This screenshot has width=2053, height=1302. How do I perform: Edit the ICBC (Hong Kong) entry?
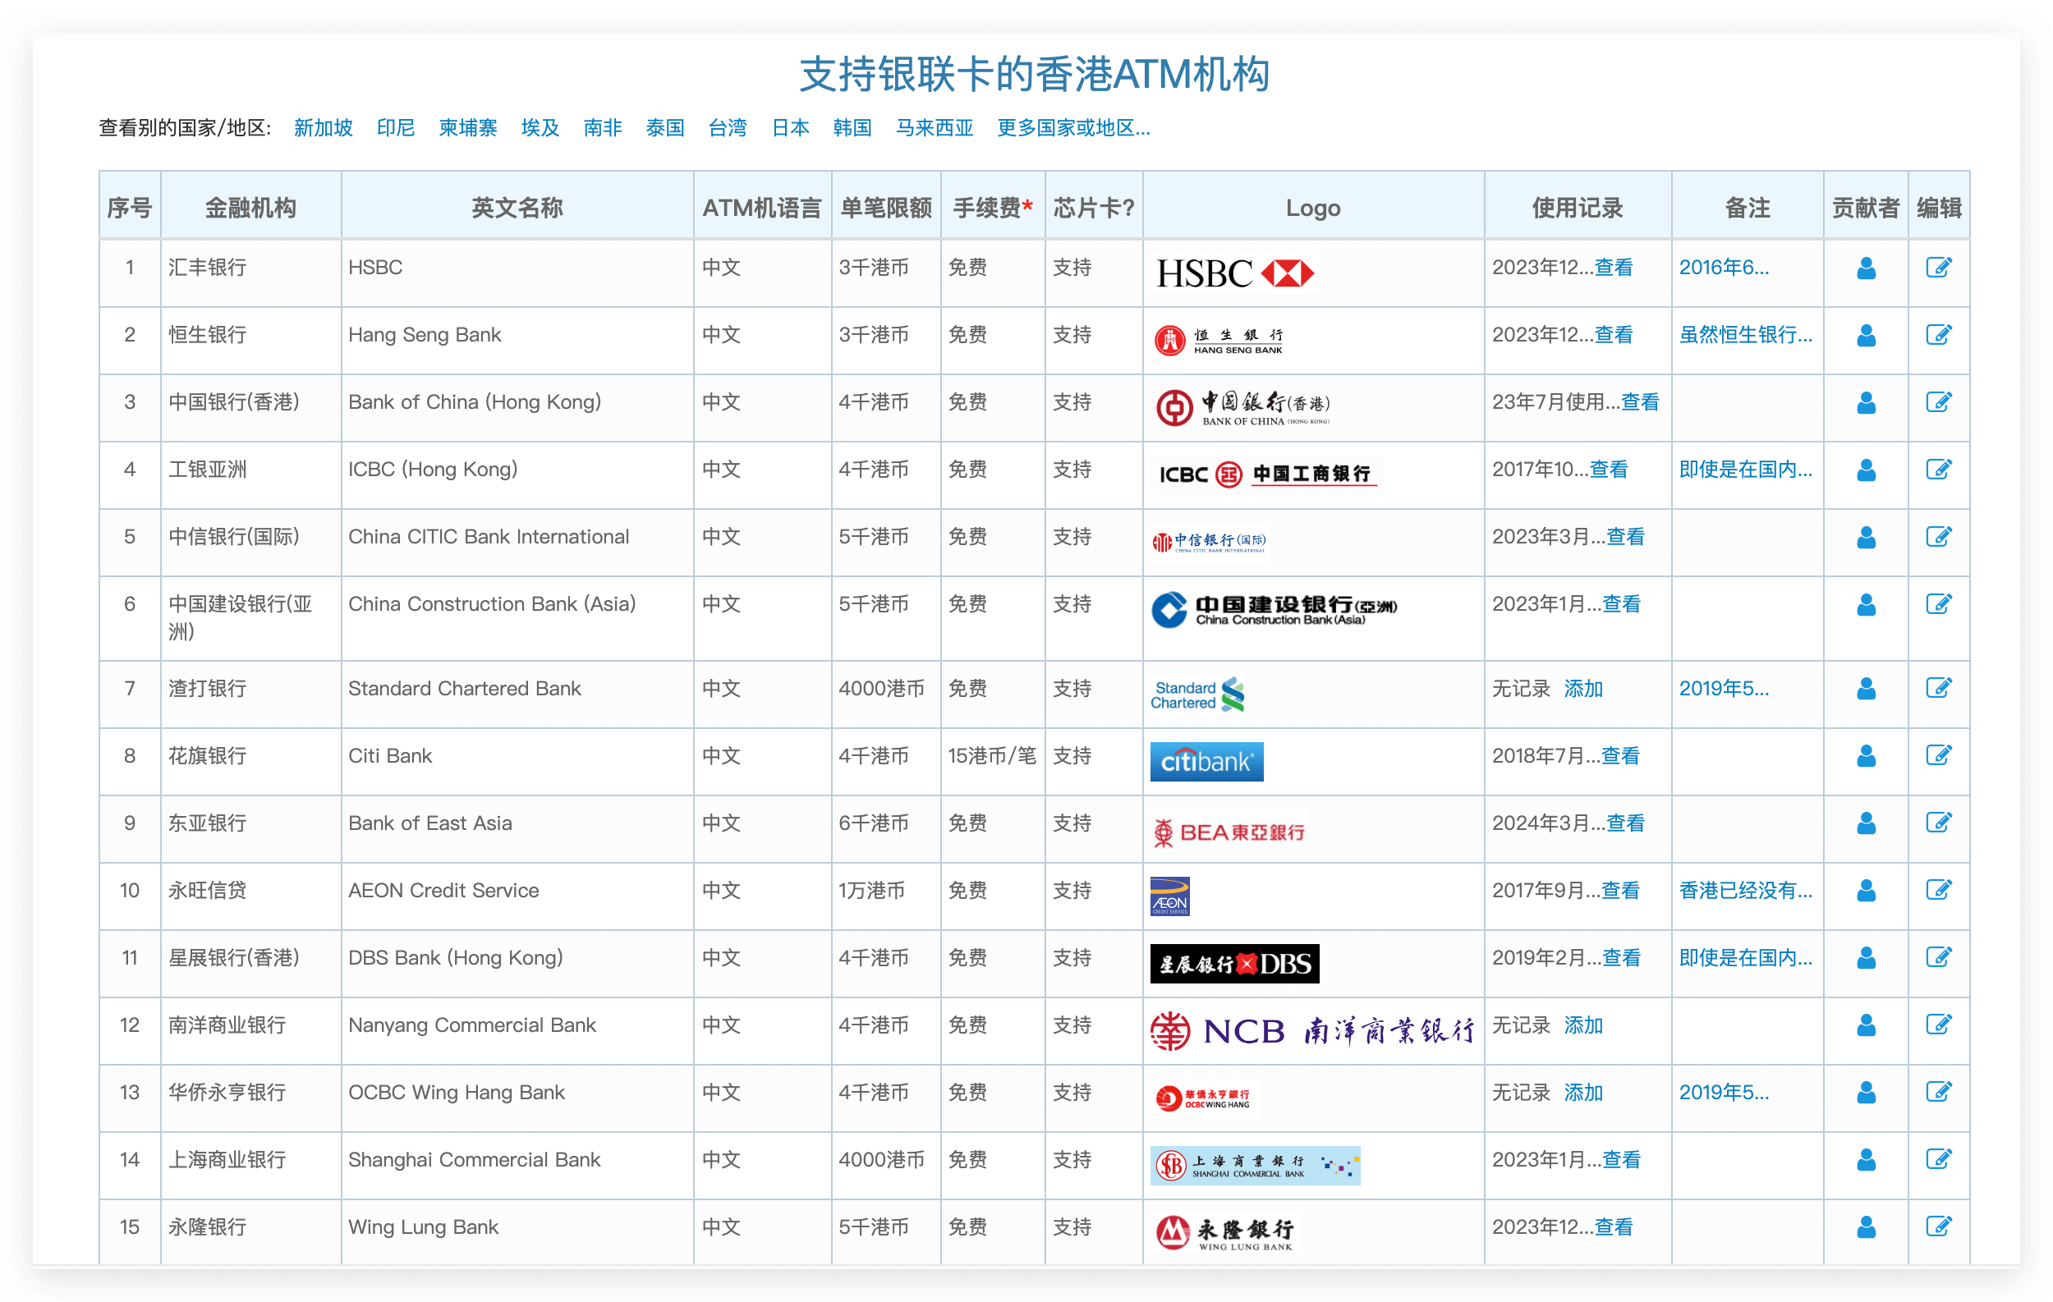coord(1938,470)
